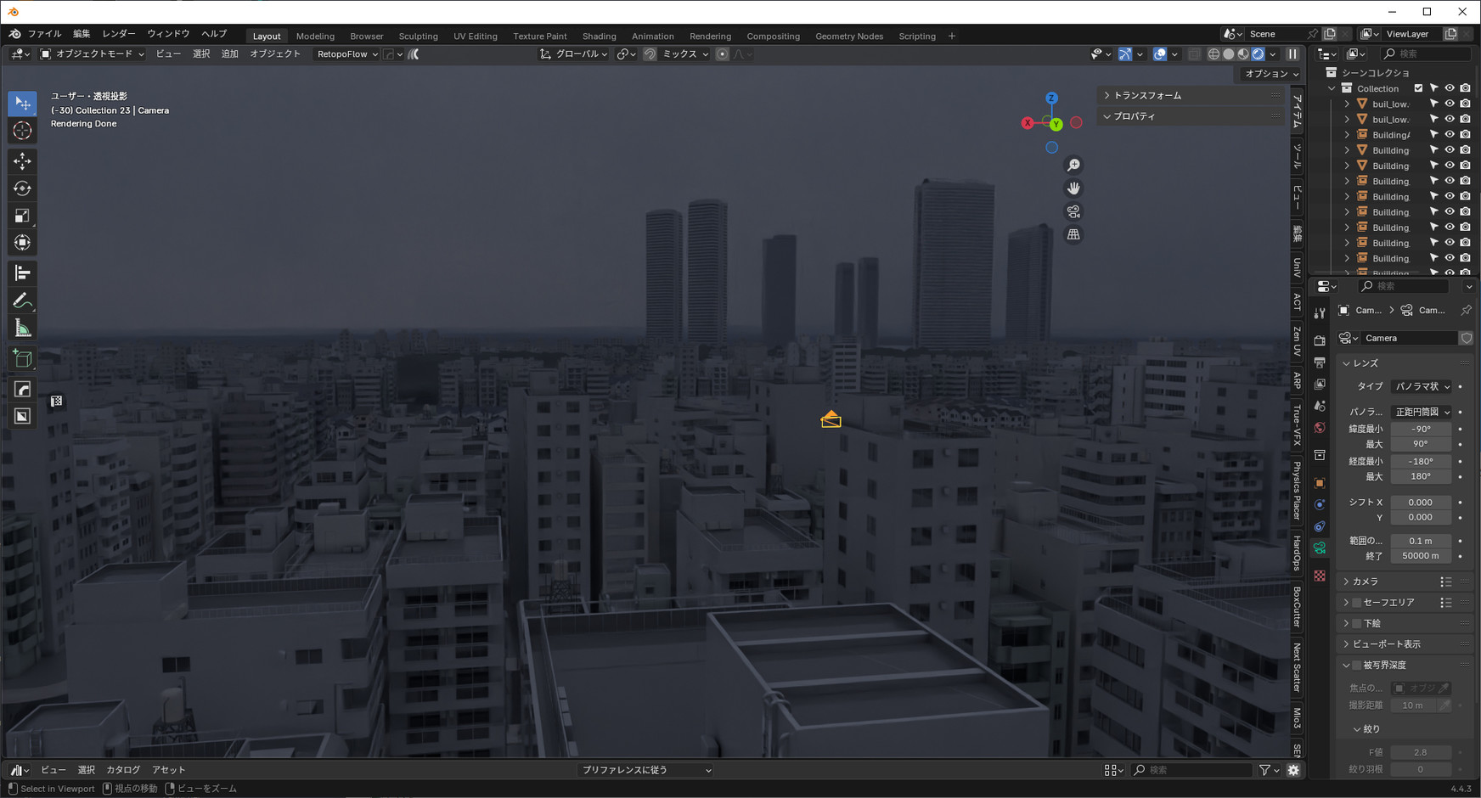
Task: Toggle the Collection exclude checkbox in outliner
Action: coord(1418,88)
